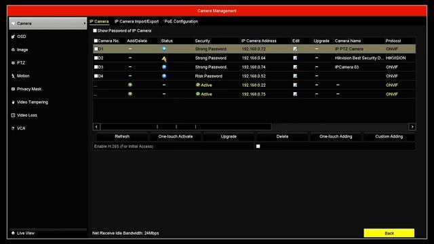The height and width of the screenshot is (244, 434).
Task: Click One-touch Activate
Action: (x=176, y=137)
